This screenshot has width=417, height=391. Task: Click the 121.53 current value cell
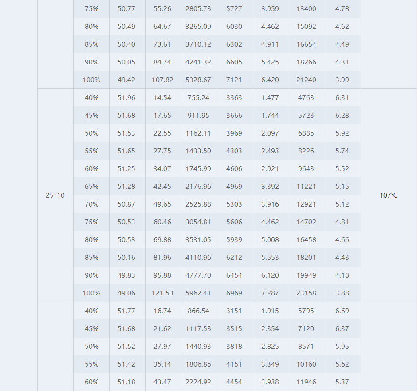(163, 293)
